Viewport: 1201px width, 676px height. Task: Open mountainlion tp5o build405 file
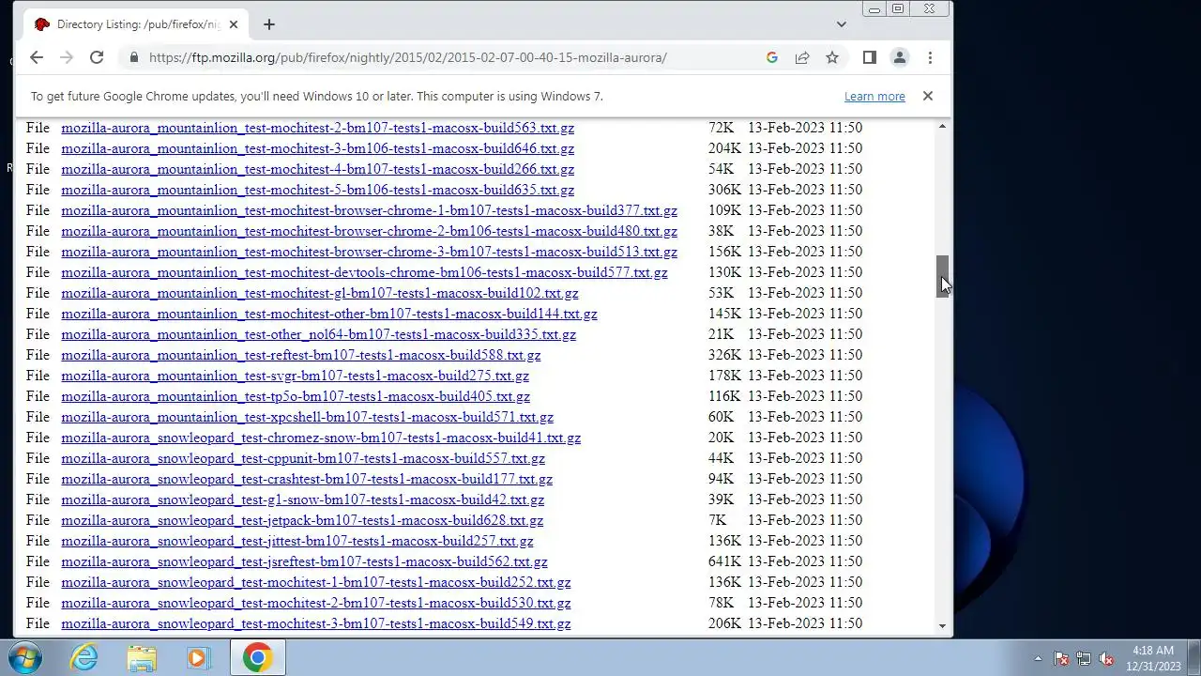tap(296, 396)
